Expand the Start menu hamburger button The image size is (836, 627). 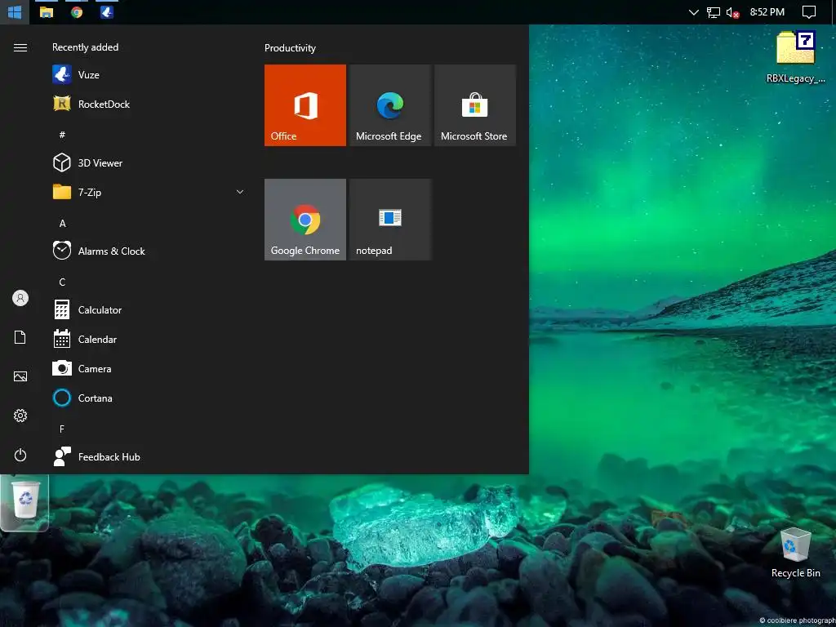(x=20, y=48)
